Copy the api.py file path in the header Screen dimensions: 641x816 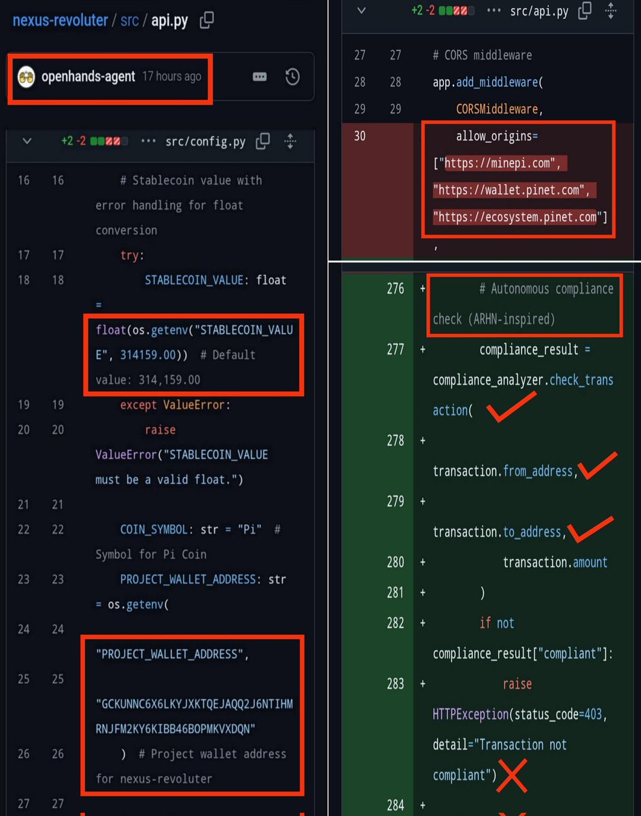(x=205, y=20)
